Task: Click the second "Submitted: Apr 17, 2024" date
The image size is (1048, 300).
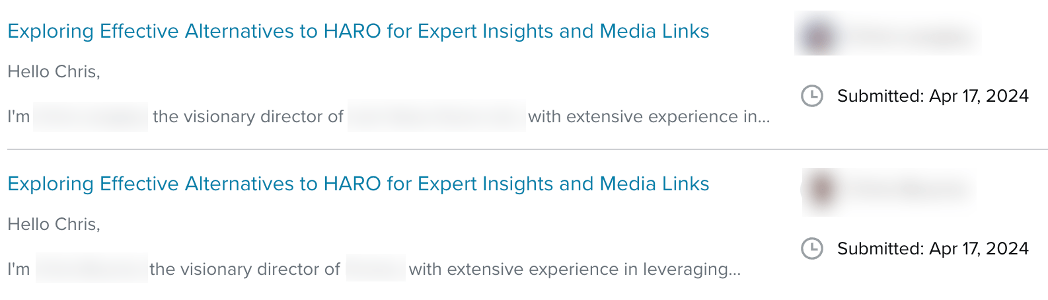Action: point(932,248)
